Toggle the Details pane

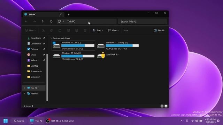click(x=159, y=30)
